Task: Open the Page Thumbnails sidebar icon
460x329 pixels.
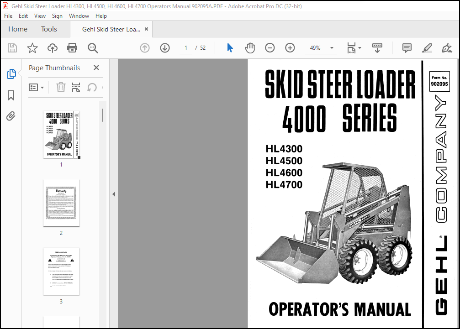Action: tap(11, 74)
